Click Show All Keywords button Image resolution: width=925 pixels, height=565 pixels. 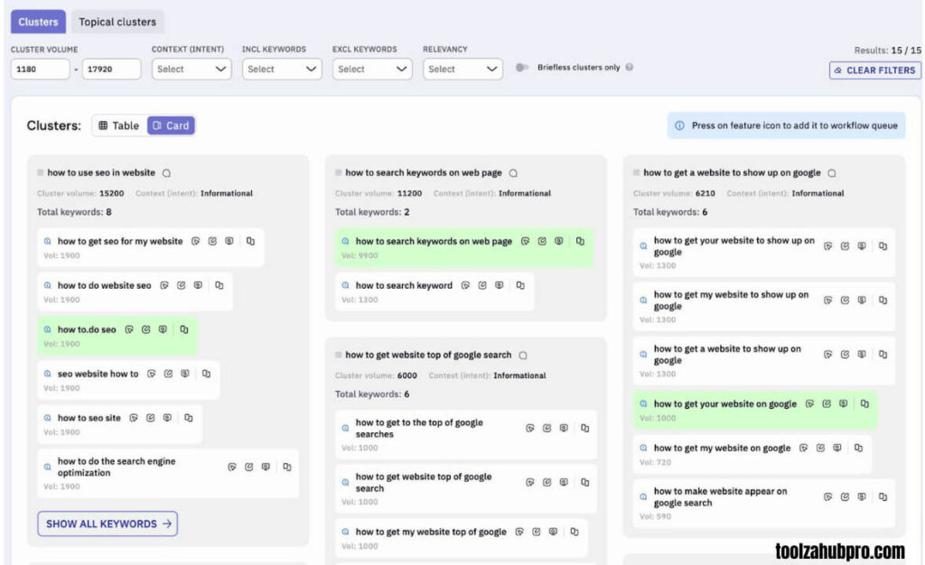tap(108, 523)
